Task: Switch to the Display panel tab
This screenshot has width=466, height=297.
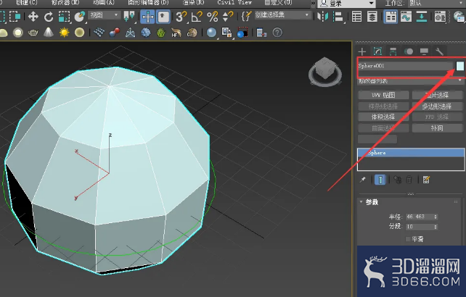Action: (424, 51)
